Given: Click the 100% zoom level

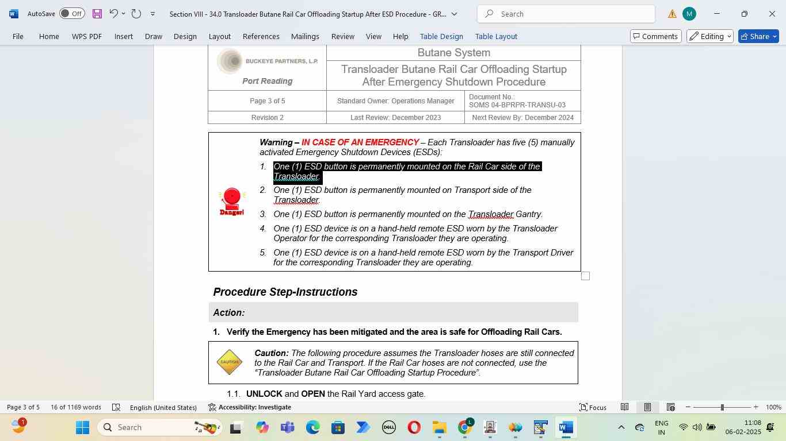Looking at the screenshot, I should click(773, 407).
